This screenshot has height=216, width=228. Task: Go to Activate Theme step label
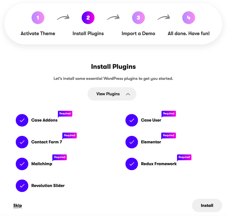click(38, 34)
